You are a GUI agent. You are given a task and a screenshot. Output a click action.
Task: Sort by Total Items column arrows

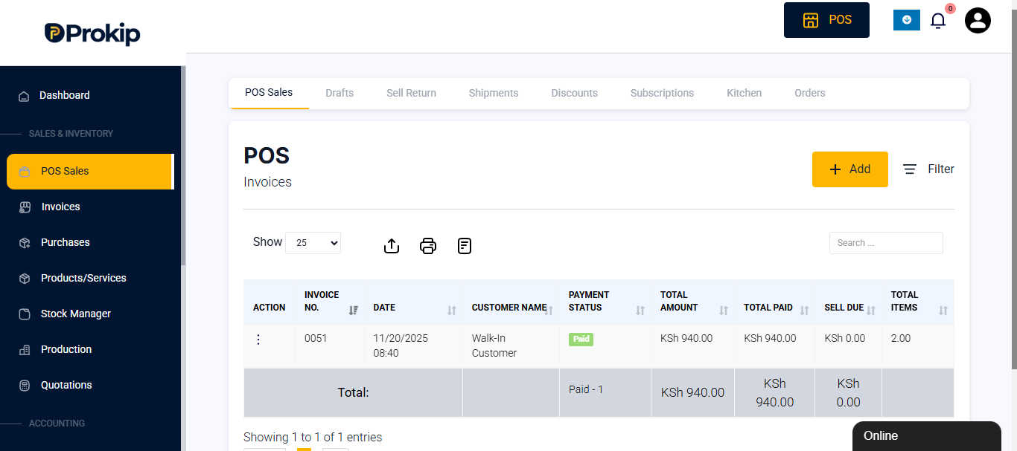point(943,311)
